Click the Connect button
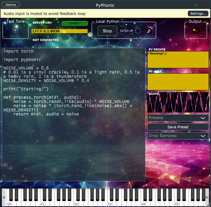Viewport: 211px width, 207px height. tap(75, 23)
